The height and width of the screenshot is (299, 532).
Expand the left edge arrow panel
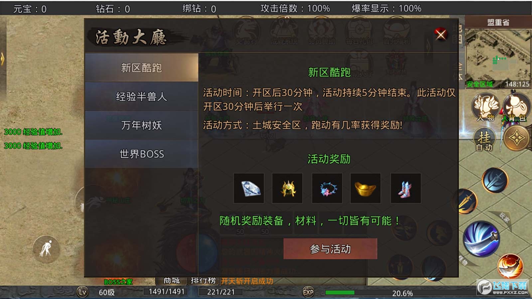(2, 59)
